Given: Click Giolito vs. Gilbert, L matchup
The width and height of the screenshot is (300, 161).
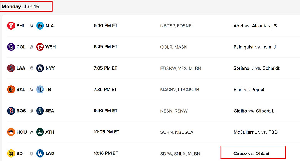Looking at the screenshot, I should pyautogui.click(x=254, y=111).
